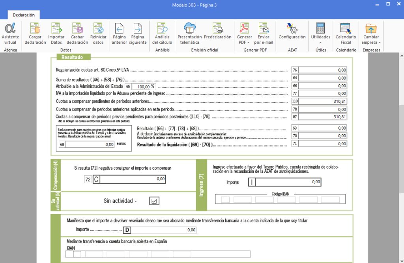Expand the Utilidades dropdown arrow

click(x=320, y=43)
